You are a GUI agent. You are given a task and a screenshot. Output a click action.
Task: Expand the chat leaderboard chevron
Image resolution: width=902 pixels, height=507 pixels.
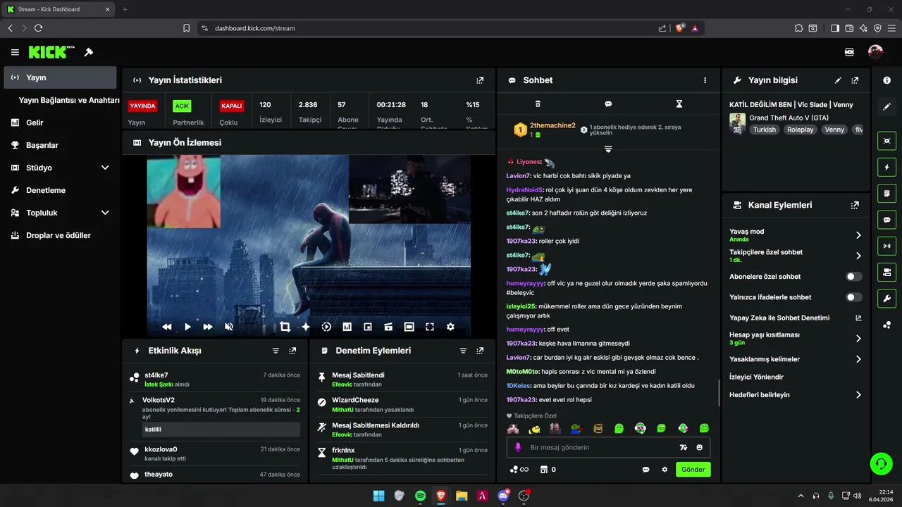pyautogui.click(x=608, y=149)
